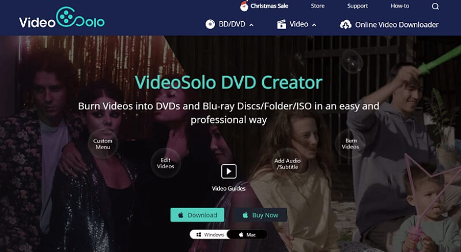This screenshot has height=252, width=461.
Task: Click the Apple icon in Buy Now button
Action: pos(245,215)
